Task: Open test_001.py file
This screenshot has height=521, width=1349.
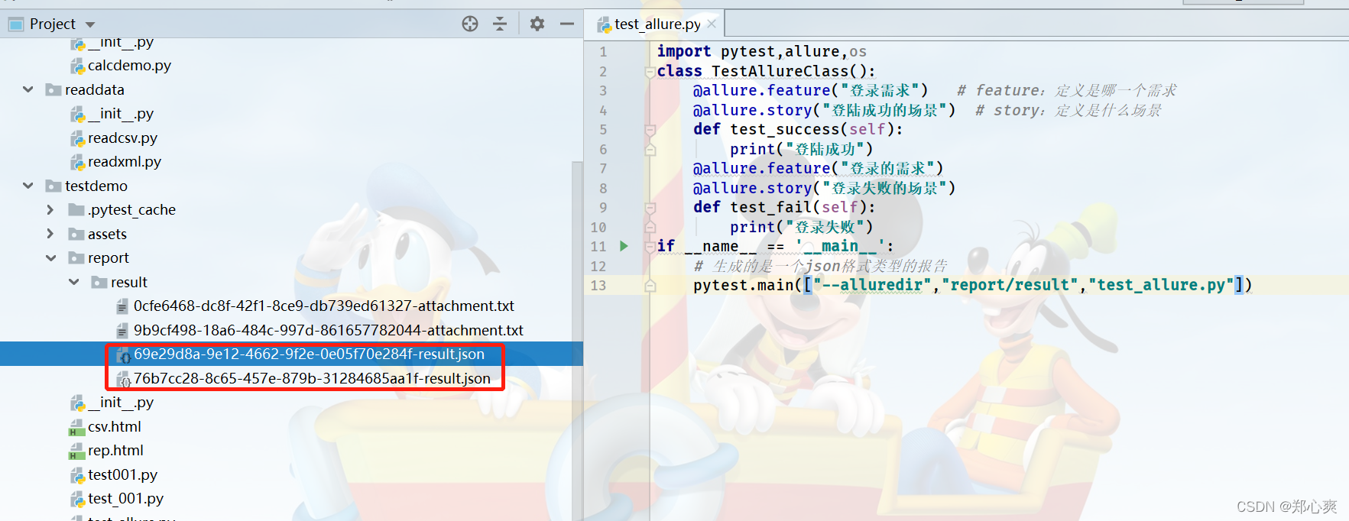Action: click(126, 498)
